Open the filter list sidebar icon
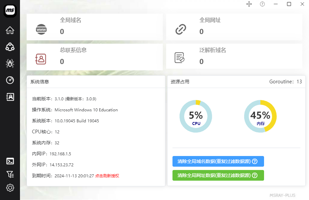The image size is (309, 200). (x=10, y=174)
